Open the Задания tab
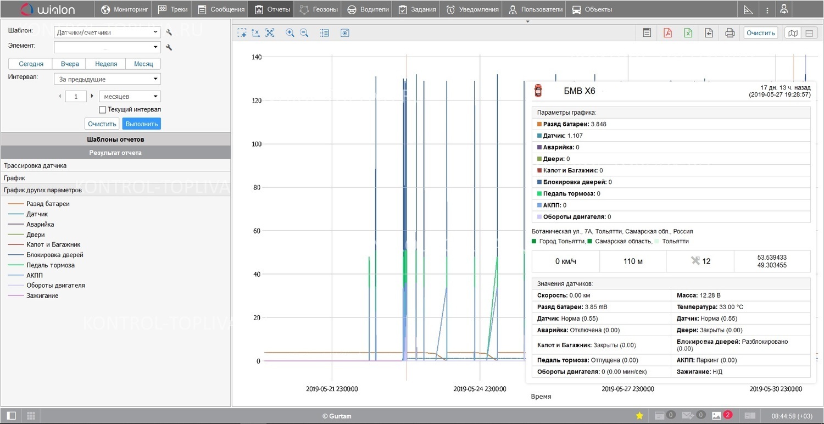This screenshot has height=424, width=824. tap(417, 9)
